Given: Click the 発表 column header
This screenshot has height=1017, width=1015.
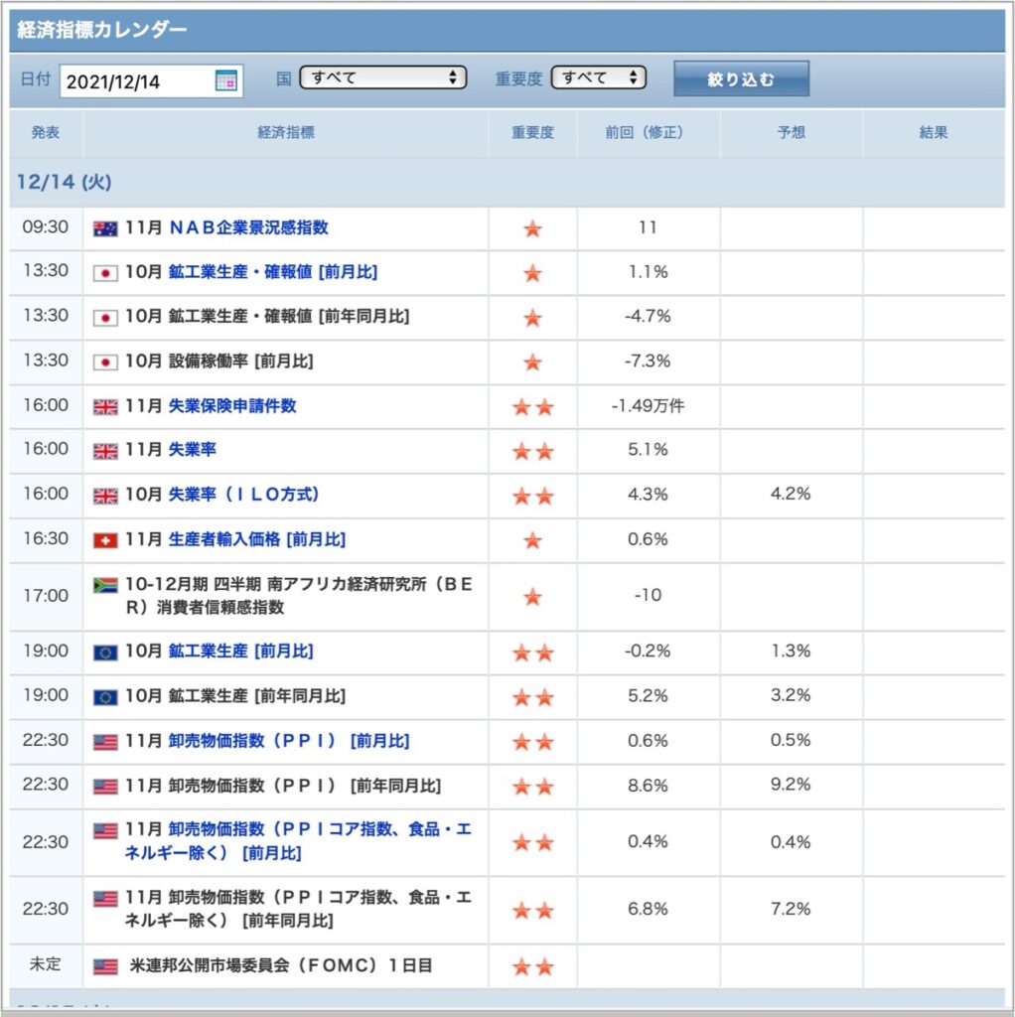Looking at the screenshot, I should [46, 133].
